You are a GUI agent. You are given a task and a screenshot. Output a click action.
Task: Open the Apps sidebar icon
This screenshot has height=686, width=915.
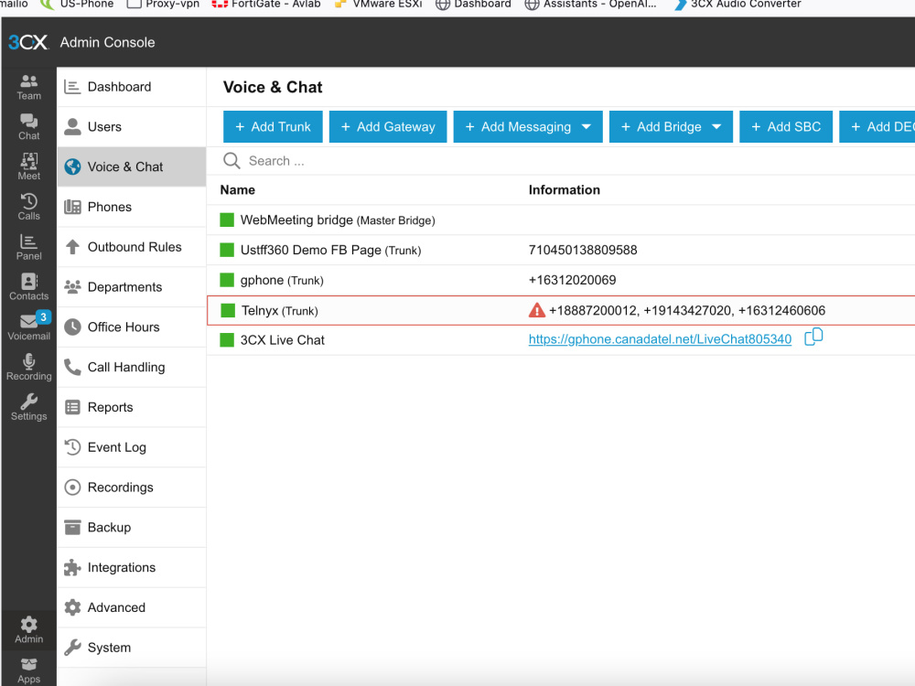point(28,670)
